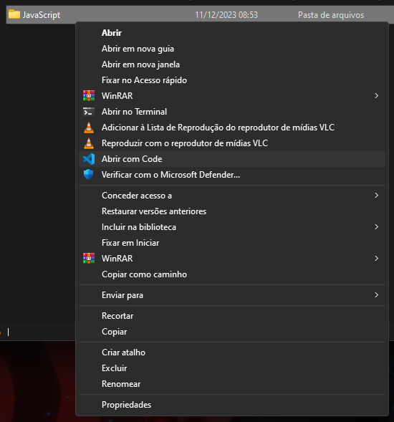Click VLC cone icon beside Adicionar à Lista
This screenshot has height=422, width=394.
pyautogui.click(x=89, y=128)
